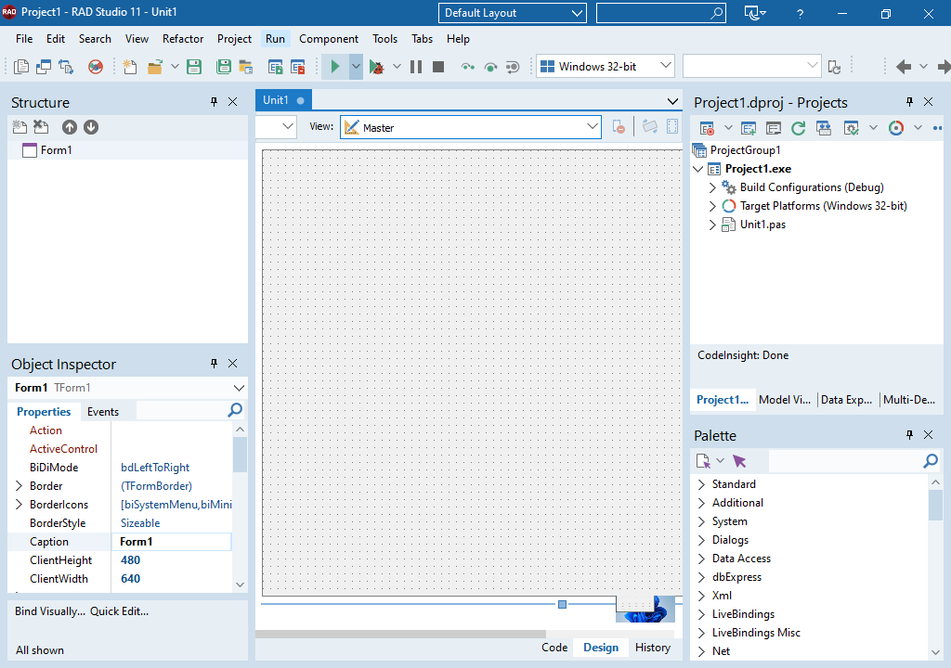Run the project with the green play button
This screenshot has height=668, width=951.
point(334,67)
